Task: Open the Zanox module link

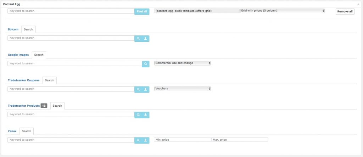Action: [12, 131]
